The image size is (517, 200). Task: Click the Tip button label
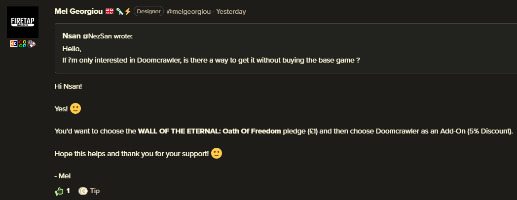pyautogui.click(x=95, y=191)
